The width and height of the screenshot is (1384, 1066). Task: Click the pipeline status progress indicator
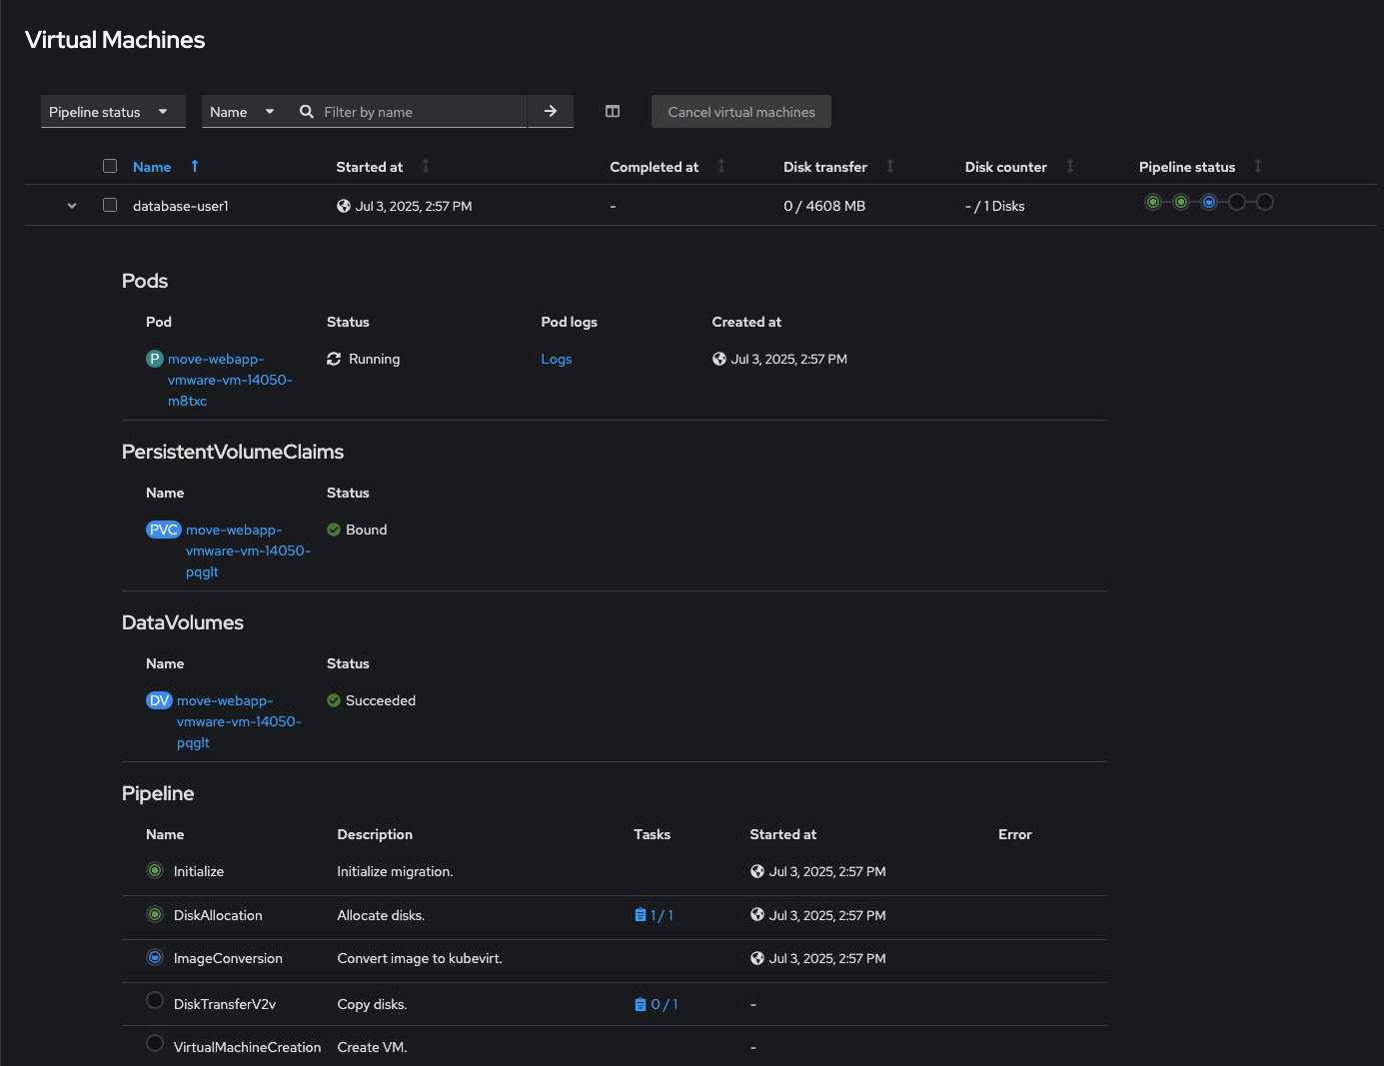1209,202
